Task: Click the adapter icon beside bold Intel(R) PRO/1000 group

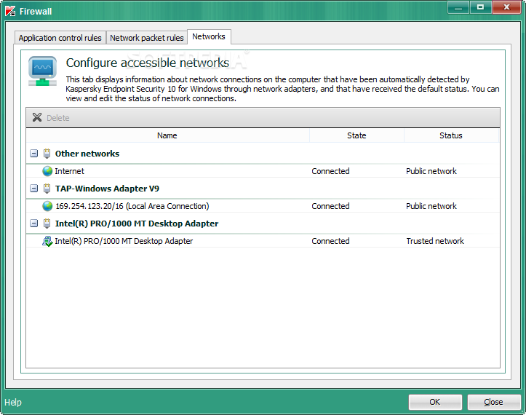Action: coord(47,224)
